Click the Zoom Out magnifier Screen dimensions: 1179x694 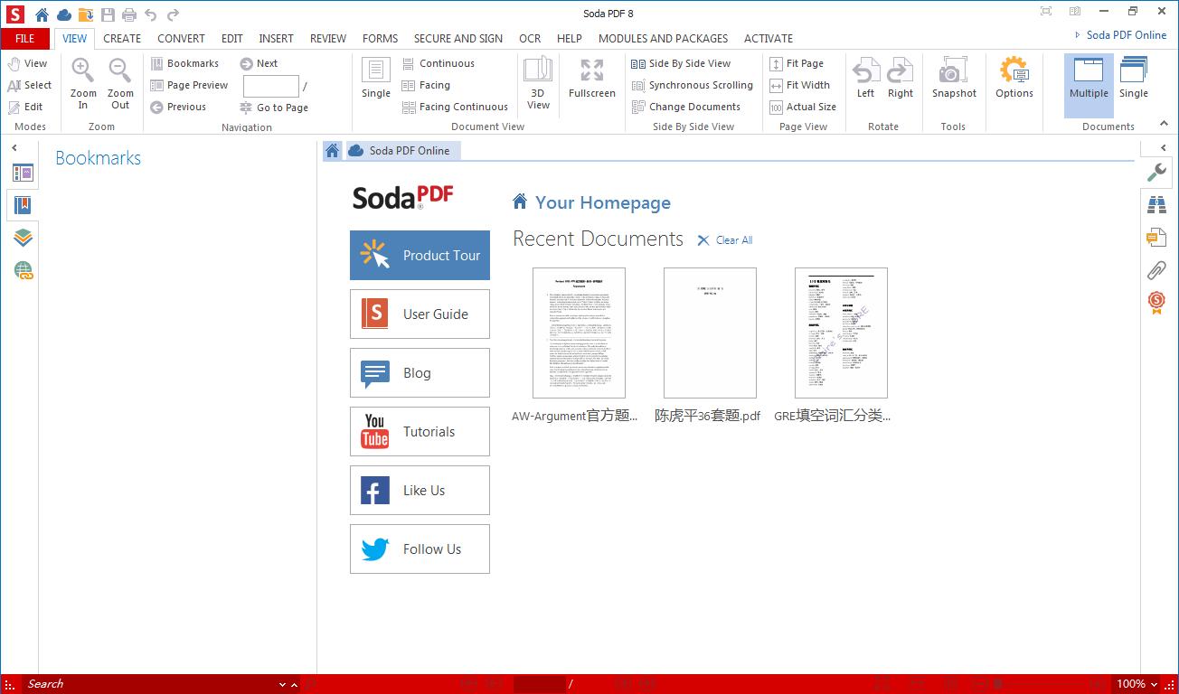point(120,83)
